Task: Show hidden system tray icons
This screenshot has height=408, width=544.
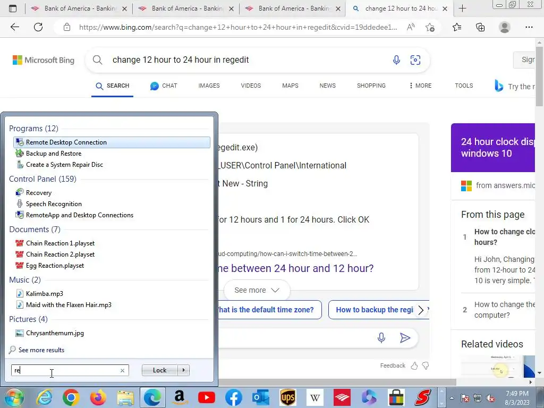Action: click(x=452, y=398)
